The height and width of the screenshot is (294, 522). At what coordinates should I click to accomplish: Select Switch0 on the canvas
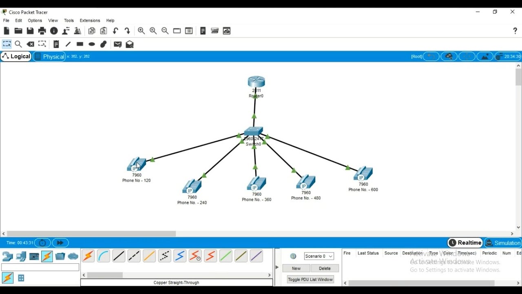254,131
